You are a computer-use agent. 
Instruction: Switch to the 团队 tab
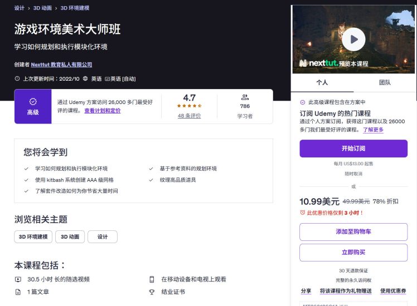[x=385, y=82]
